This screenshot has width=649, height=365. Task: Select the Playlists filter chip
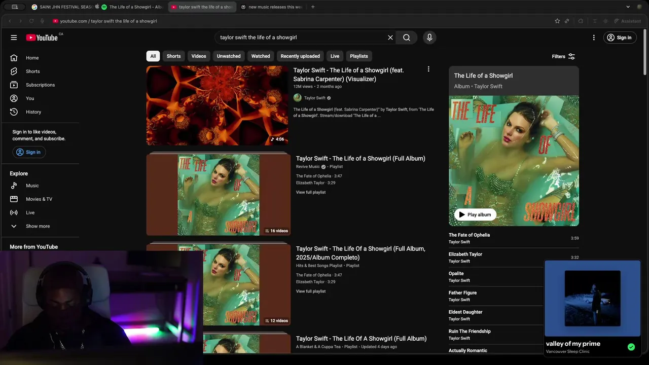click(359, 56)
